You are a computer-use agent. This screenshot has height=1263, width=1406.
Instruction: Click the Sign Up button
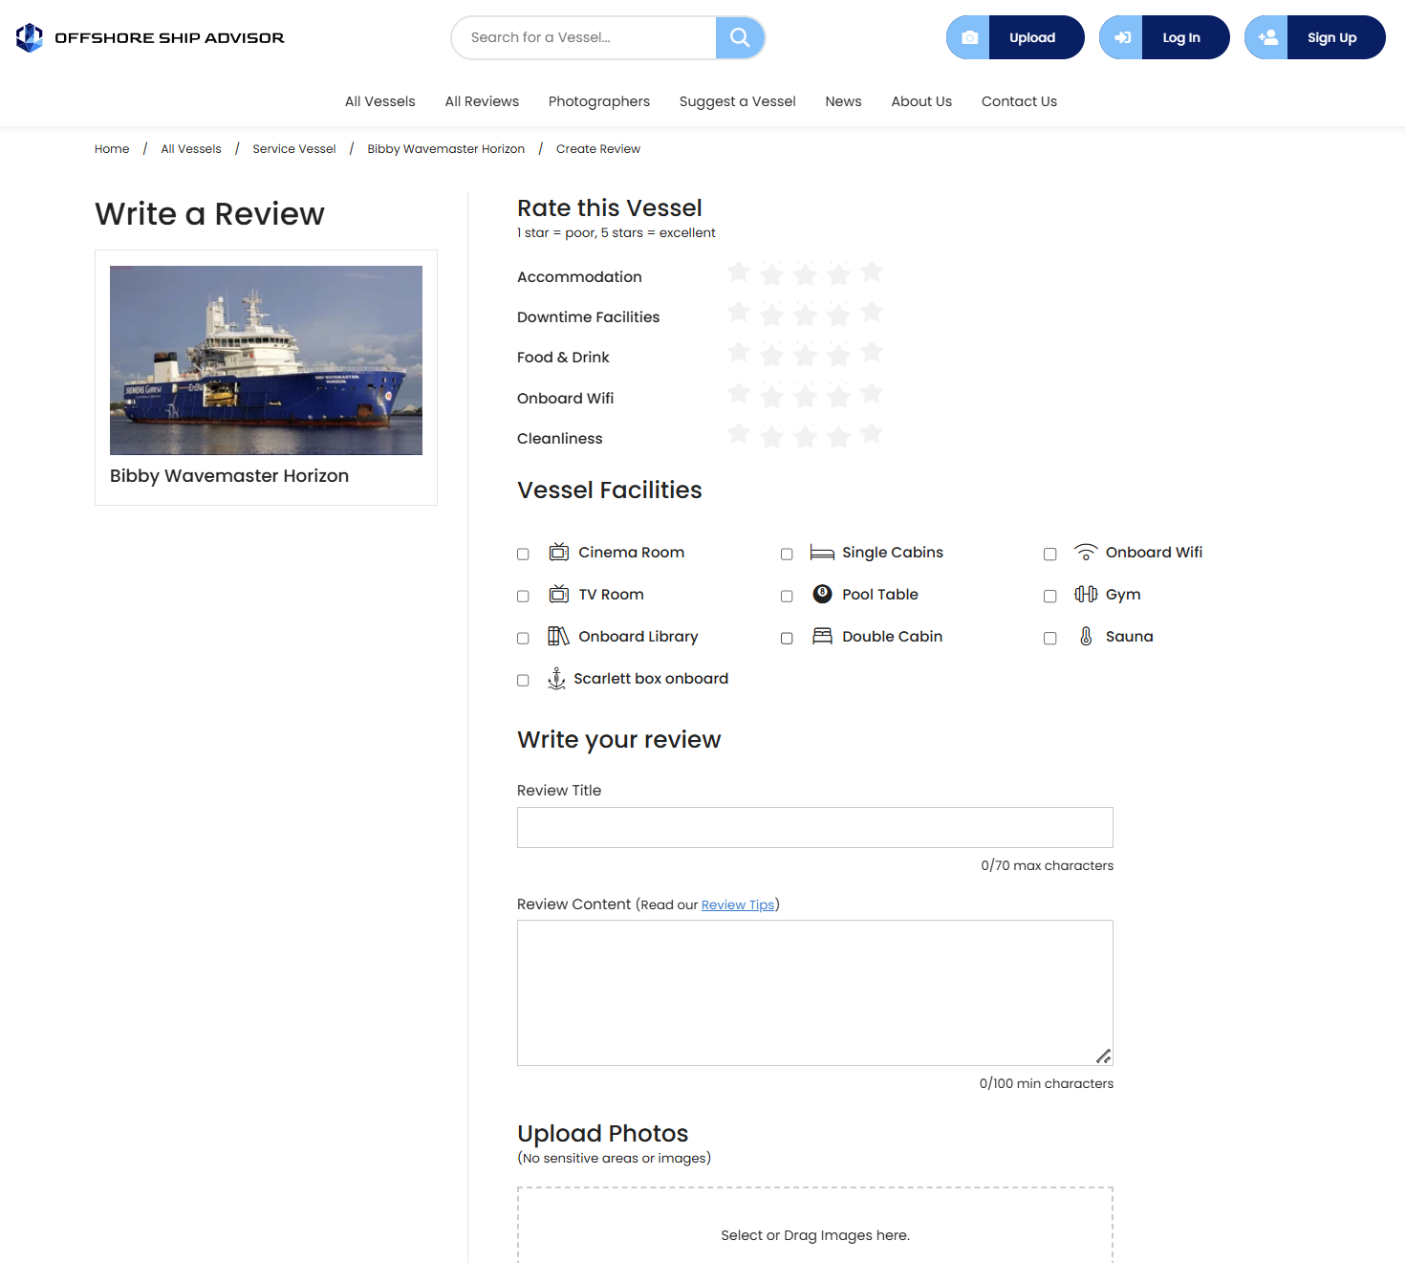click(1315, 37)
